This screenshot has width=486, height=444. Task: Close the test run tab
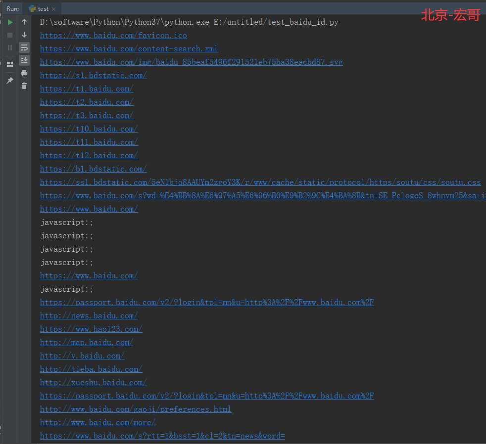(53, 9)
